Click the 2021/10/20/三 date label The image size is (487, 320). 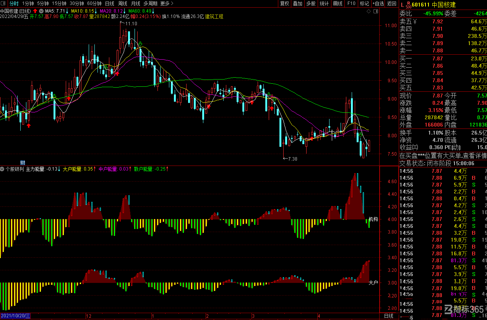tap(15, 316)
